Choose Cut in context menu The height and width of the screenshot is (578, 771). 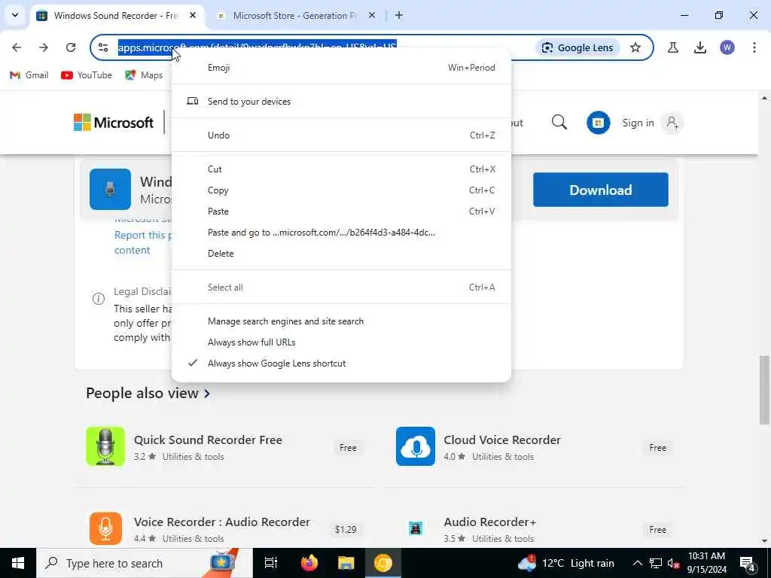tap(341, 169)
